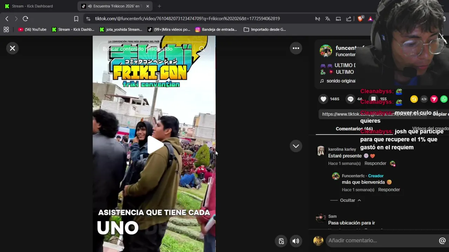449x252 pixels.
Task: Click the tiktok.com URL in the address bar
Action: (187, 19)
